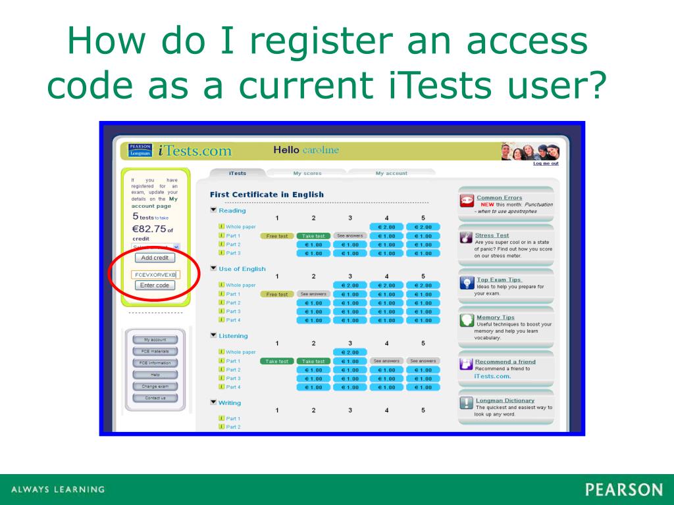Viewport: 674px width, 505px height.
Task: Click Take test for Reading Part 1
Action: 313,236
